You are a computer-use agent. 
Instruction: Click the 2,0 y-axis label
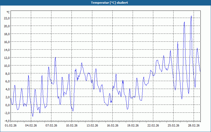point(7,97)
